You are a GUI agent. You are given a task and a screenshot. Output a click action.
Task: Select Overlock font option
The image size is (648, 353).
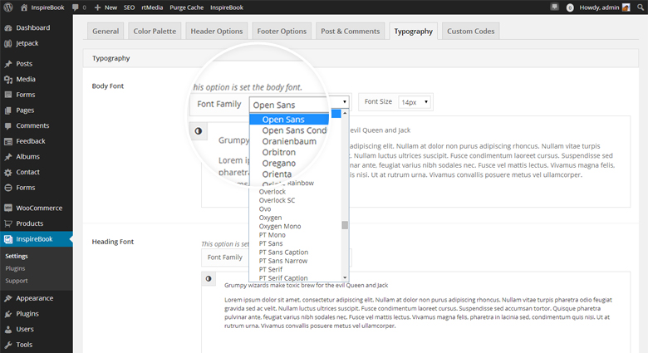point(272,192)
